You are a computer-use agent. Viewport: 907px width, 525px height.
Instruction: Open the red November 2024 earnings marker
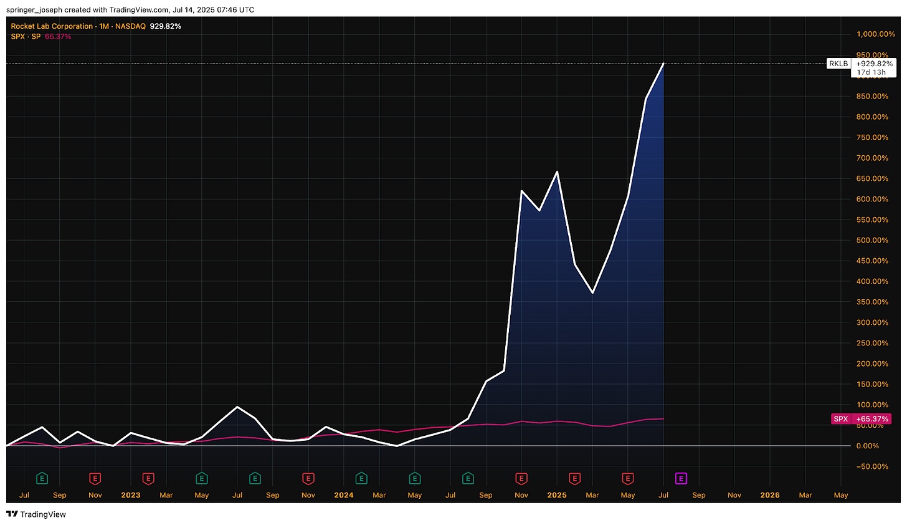pyautogui.click(x=521, y=479)
